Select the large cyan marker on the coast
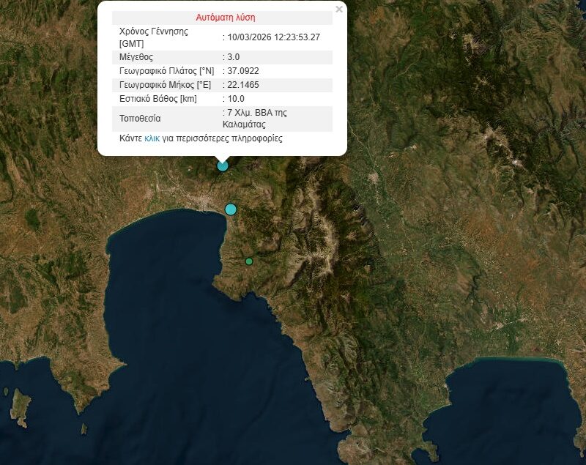This screenshot has width=586, height=465. tap(231, 209)
